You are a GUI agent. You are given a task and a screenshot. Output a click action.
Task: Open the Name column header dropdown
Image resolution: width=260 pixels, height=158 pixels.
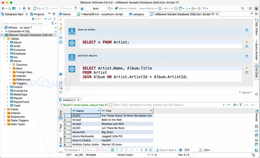pyautogui.click(x=98, y=110)
